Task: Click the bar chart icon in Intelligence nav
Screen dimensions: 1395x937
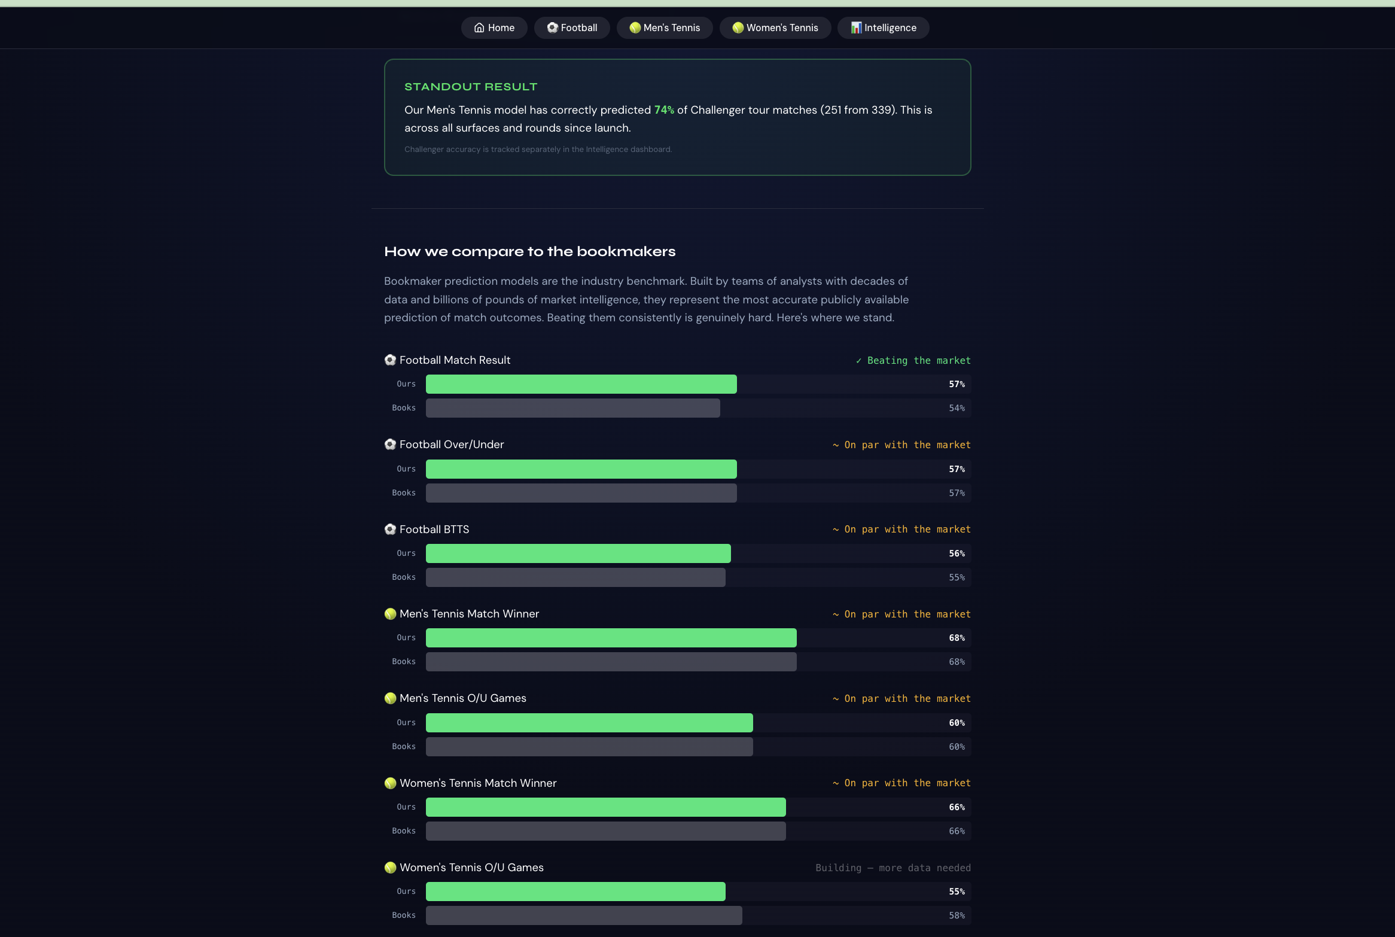Action: pyautogui.click(x=856, y=28)
